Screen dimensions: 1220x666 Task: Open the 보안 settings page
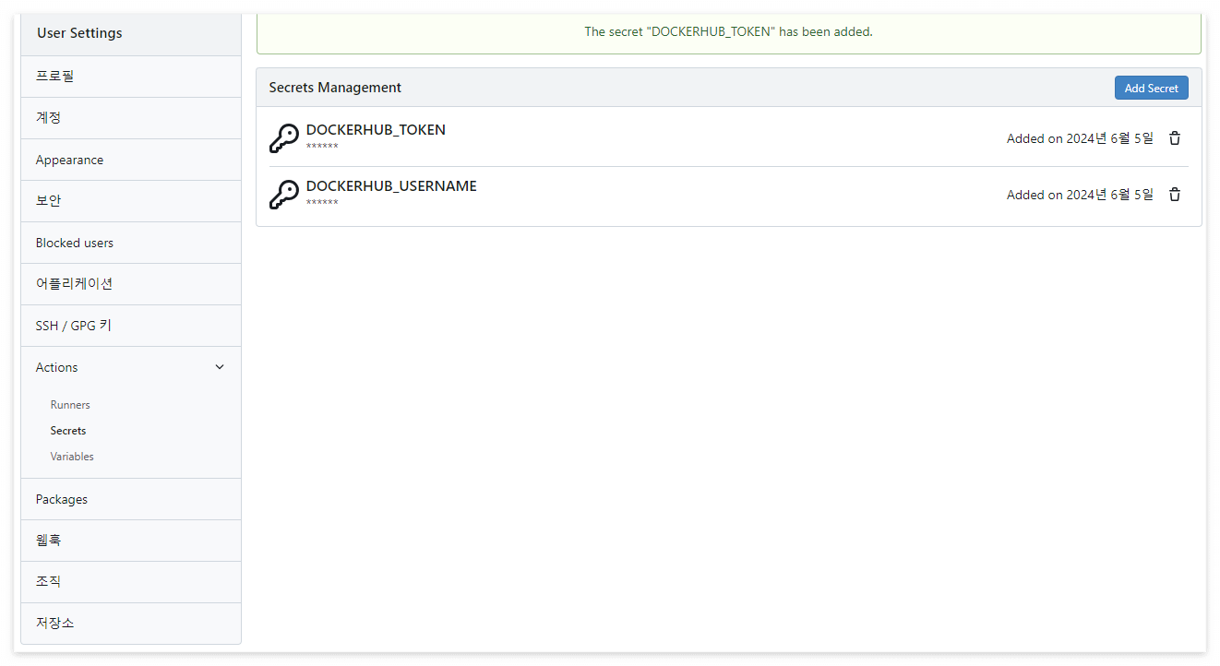click(131, 201)
